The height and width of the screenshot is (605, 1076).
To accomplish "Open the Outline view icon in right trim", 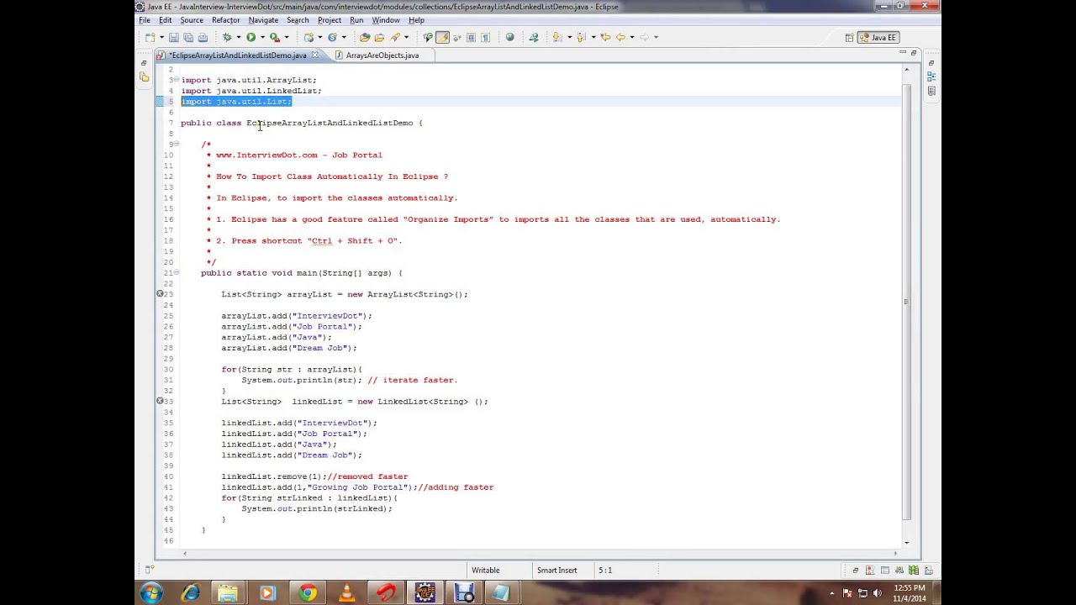I will click(931, 76).
